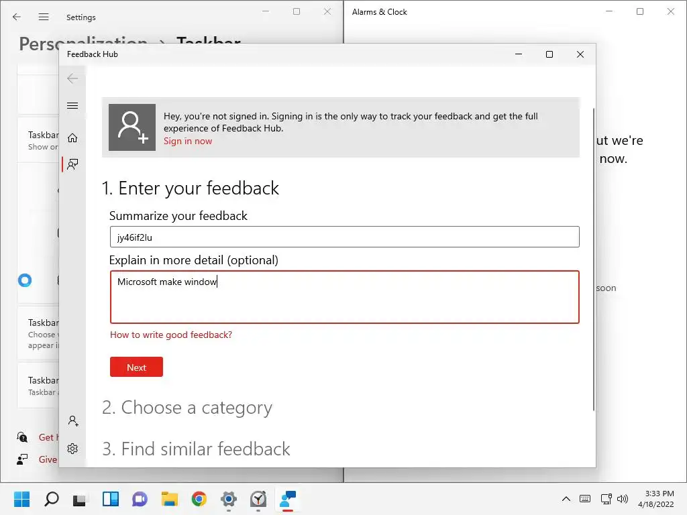Screen dimensions: 687x515
Task: Open How to write good feedback link
Action: (x=171, y=335)
